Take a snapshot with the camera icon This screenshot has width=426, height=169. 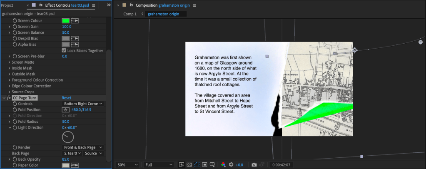coord(254,165)
